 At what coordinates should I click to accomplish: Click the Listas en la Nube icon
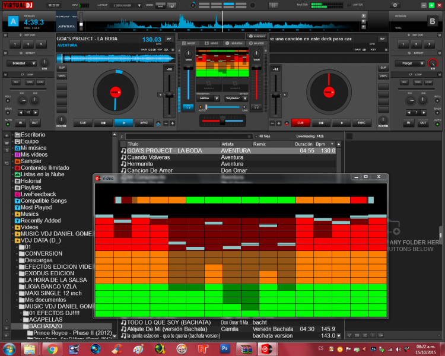tap(17, 174)
